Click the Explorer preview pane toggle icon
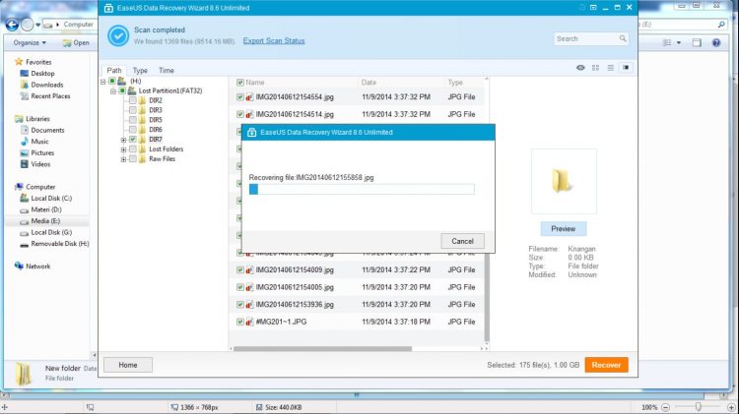The height and width of the screenshot is (414, 739). tap(697, 43)
